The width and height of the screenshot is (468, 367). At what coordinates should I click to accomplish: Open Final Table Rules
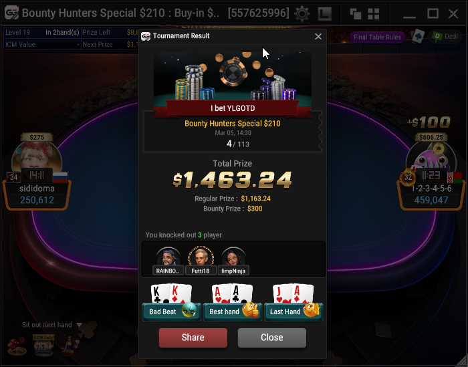click(x=377, y=37)
